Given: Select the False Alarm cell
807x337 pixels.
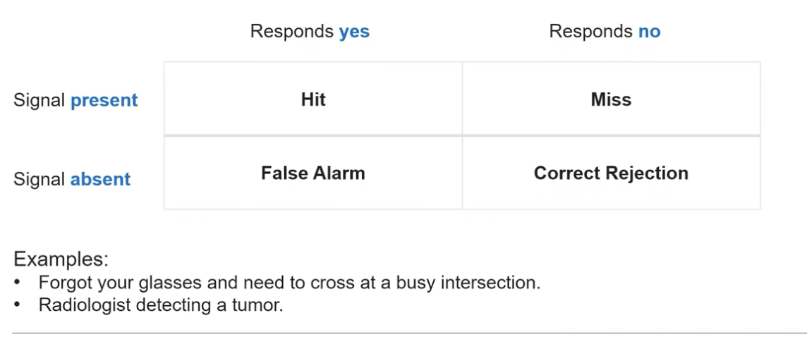Looking at the screenshot, I should click(x=313, y=173).
